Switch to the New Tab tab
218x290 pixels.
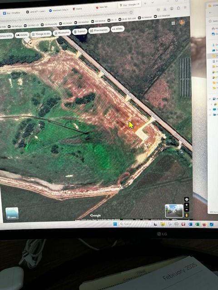coord(102,7)
